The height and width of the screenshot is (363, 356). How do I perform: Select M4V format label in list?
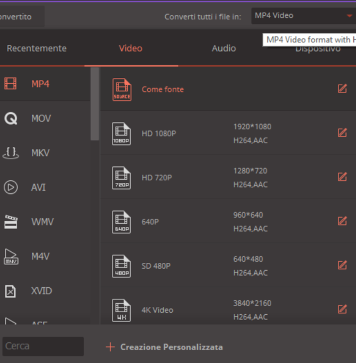tap(40, 256)
